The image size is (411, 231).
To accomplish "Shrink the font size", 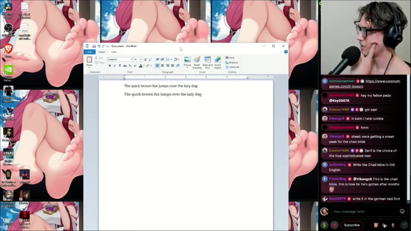I will 150,59.
